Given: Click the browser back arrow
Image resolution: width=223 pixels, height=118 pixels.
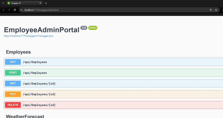Looking at the screenshot, I should [4, 10].
